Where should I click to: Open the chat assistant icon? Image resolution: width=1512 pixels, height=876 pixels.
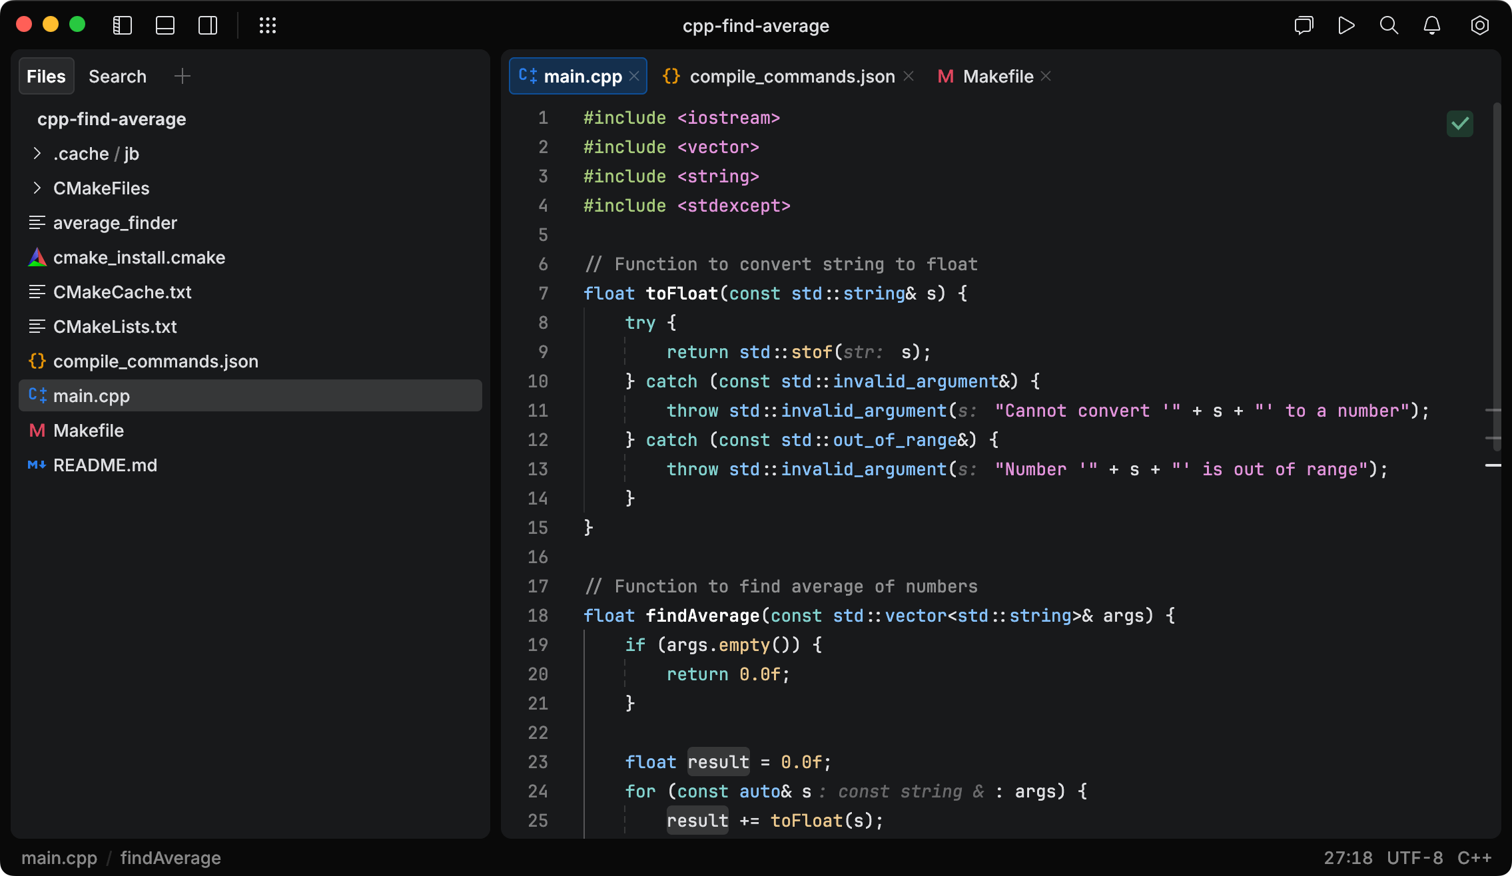click(1304, 25)
